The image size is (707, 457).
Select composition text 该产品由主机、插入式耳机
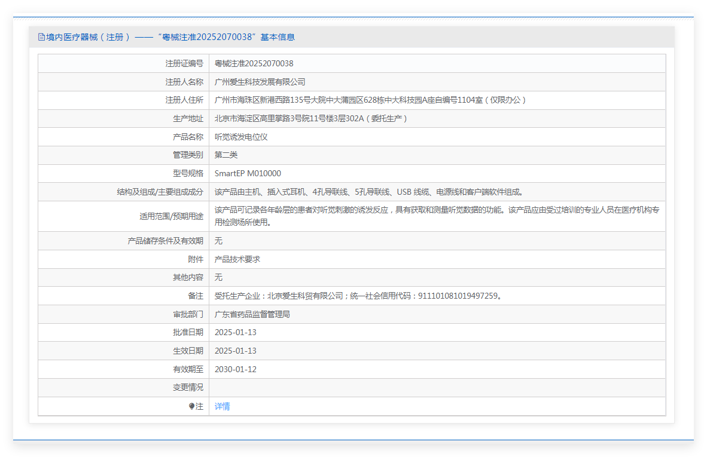click(370, 192)
